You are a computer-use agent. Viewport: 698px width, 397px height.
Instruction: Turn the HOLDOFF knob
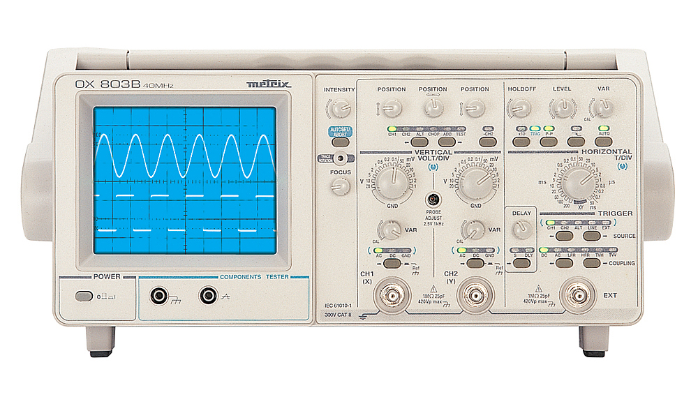[521, 108]
